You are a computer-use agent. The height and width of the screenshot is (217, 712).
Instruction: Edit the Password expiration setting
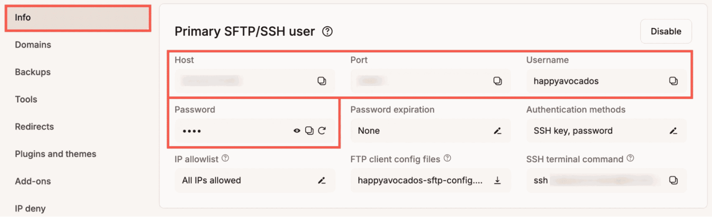pos(498,130)
